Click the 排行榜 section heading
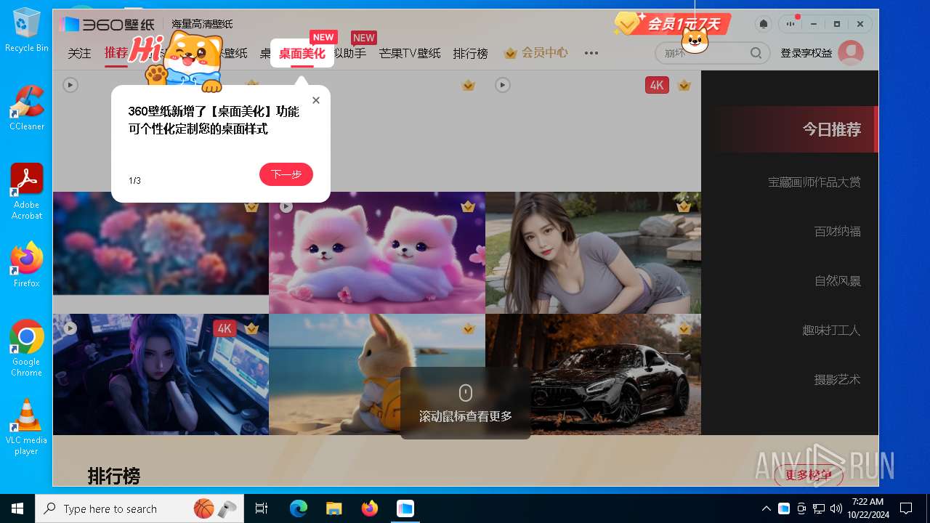Screen dimensions: 930x523 [x=114, y=476]
